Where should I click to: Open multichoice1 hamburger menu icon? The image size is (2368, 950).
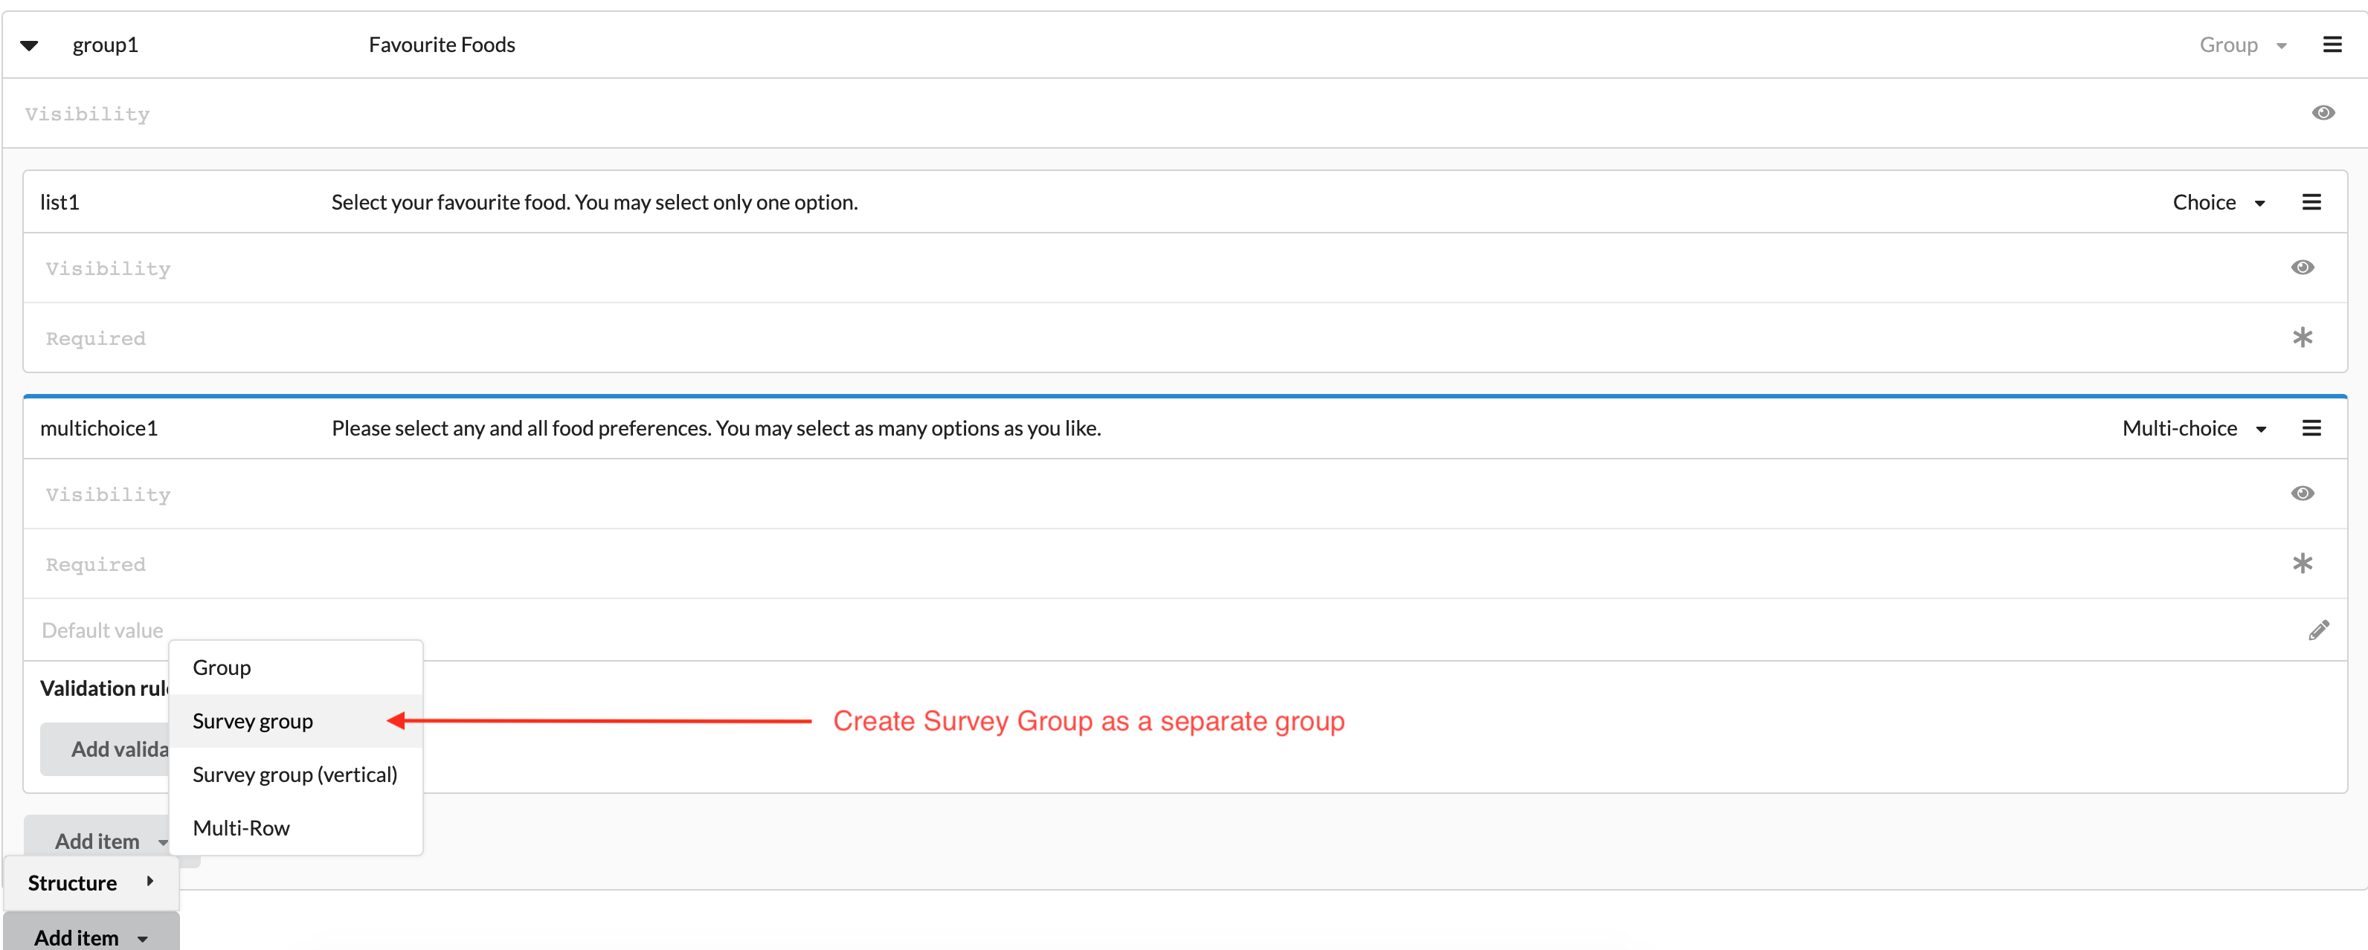click(2311, 428)
